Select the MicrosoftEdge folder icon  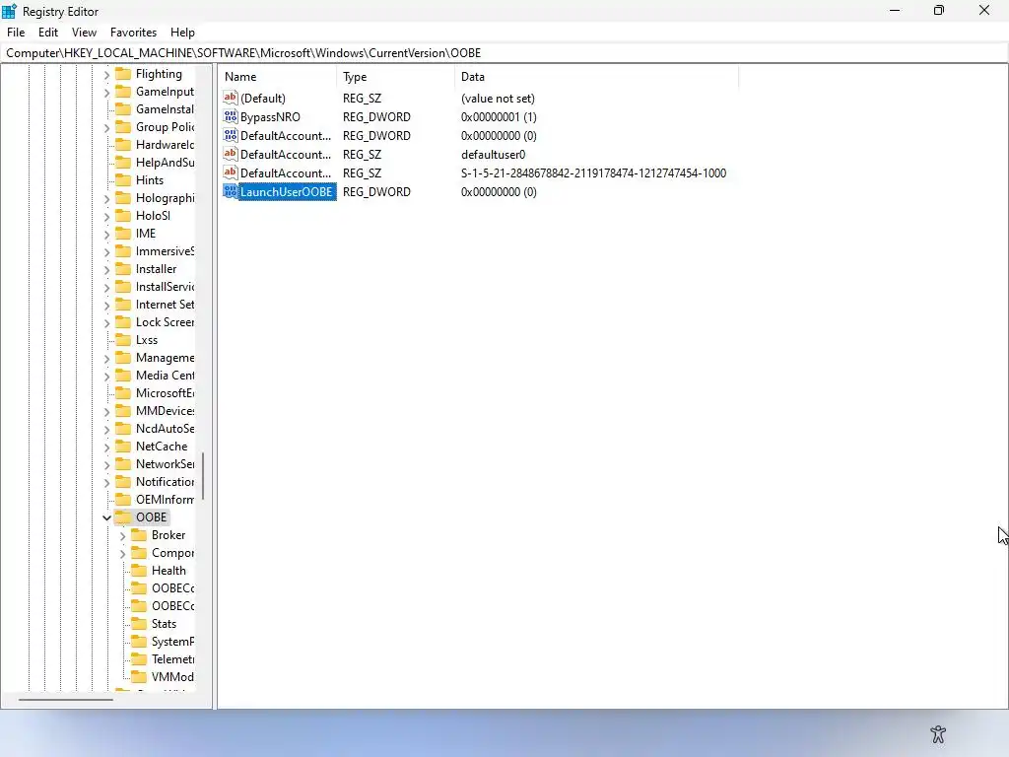tap(123, 392)
